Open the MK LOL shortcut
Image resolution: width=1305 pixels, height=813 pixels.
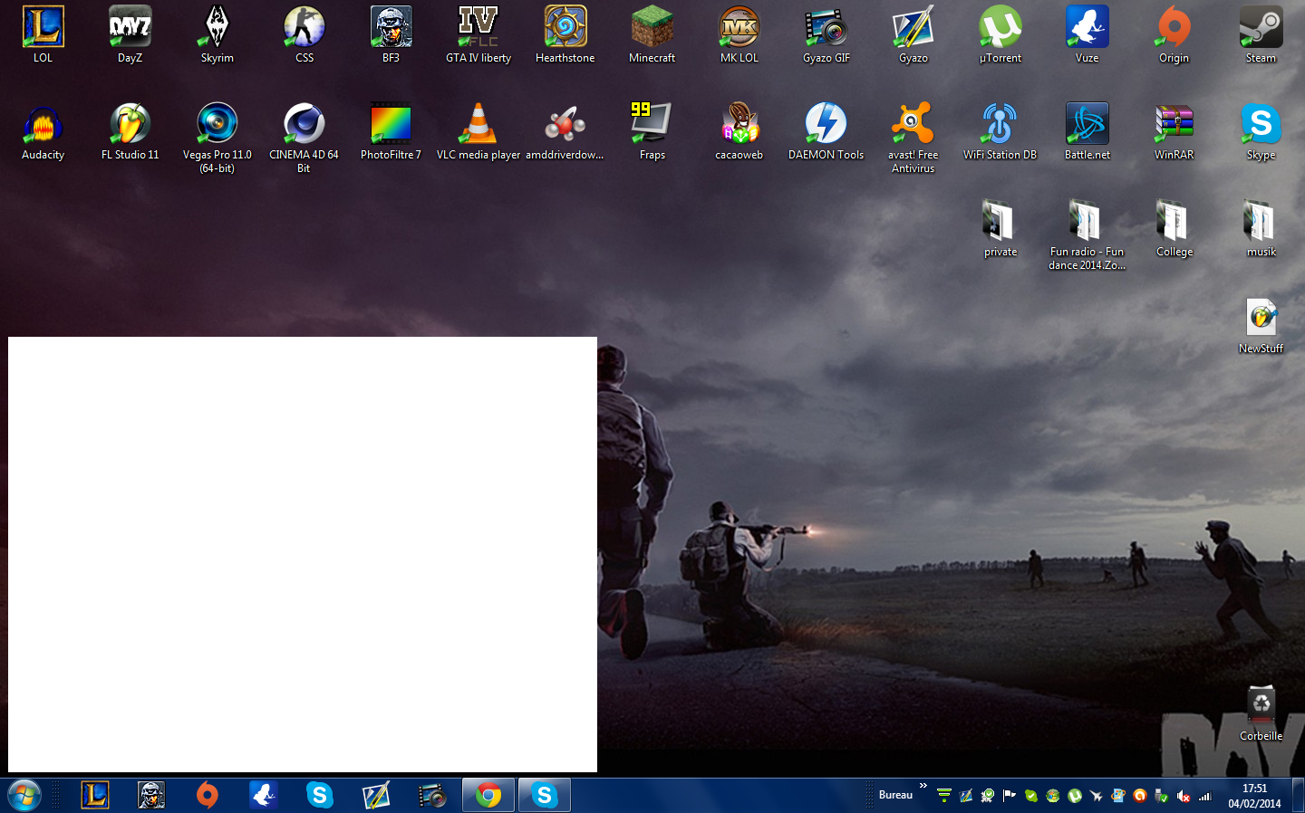tap(739, 35)
